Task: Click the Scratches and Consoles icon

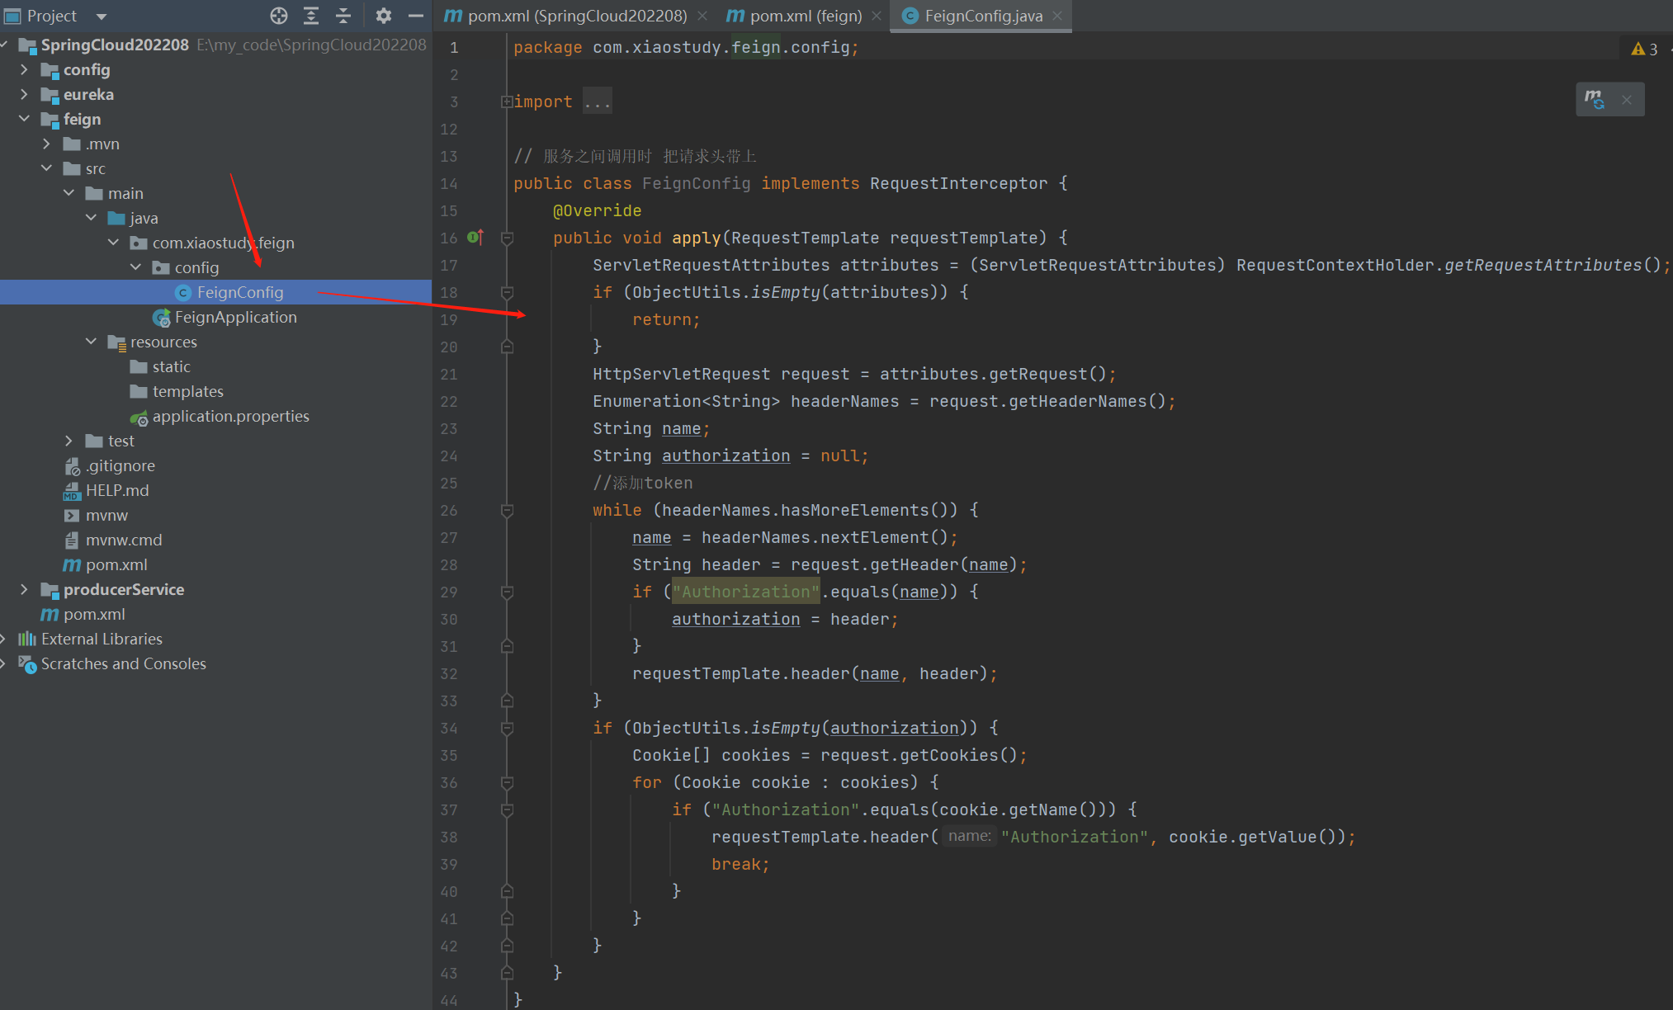Action: pyautogui.click(x=27, y=664)
